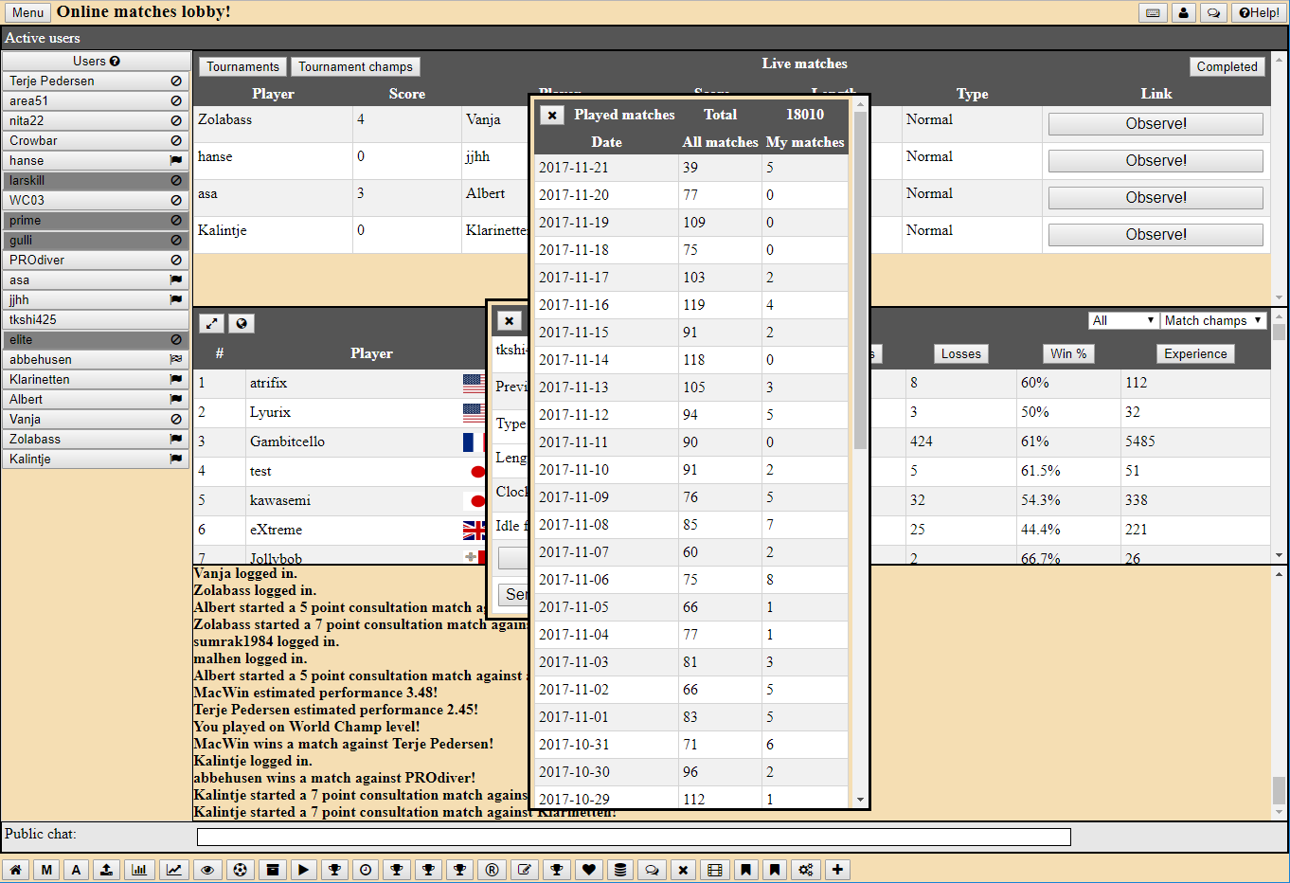This screenshot has height=883, width=1290.
Task: Observe the Zolabass vs Vanja match
Action: [1155, 124]
